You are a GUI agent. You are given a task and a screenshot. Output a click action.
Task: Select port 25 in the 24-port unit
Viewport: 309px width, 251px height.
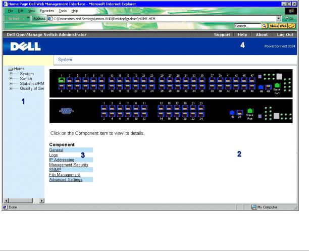pyautogui.click(x=240, y=113)
